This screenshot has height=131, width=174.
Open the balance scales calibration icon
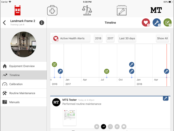point(87,10)
